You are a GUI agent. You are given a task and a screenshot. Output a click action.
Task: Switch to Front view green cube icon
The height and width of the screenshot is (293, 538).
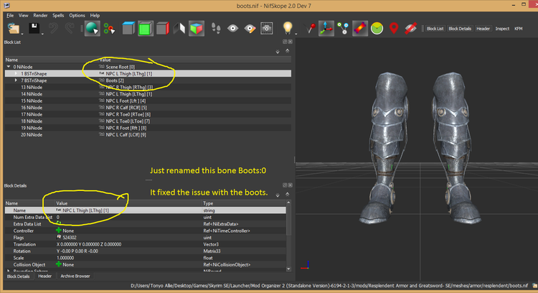pos(146,28)
